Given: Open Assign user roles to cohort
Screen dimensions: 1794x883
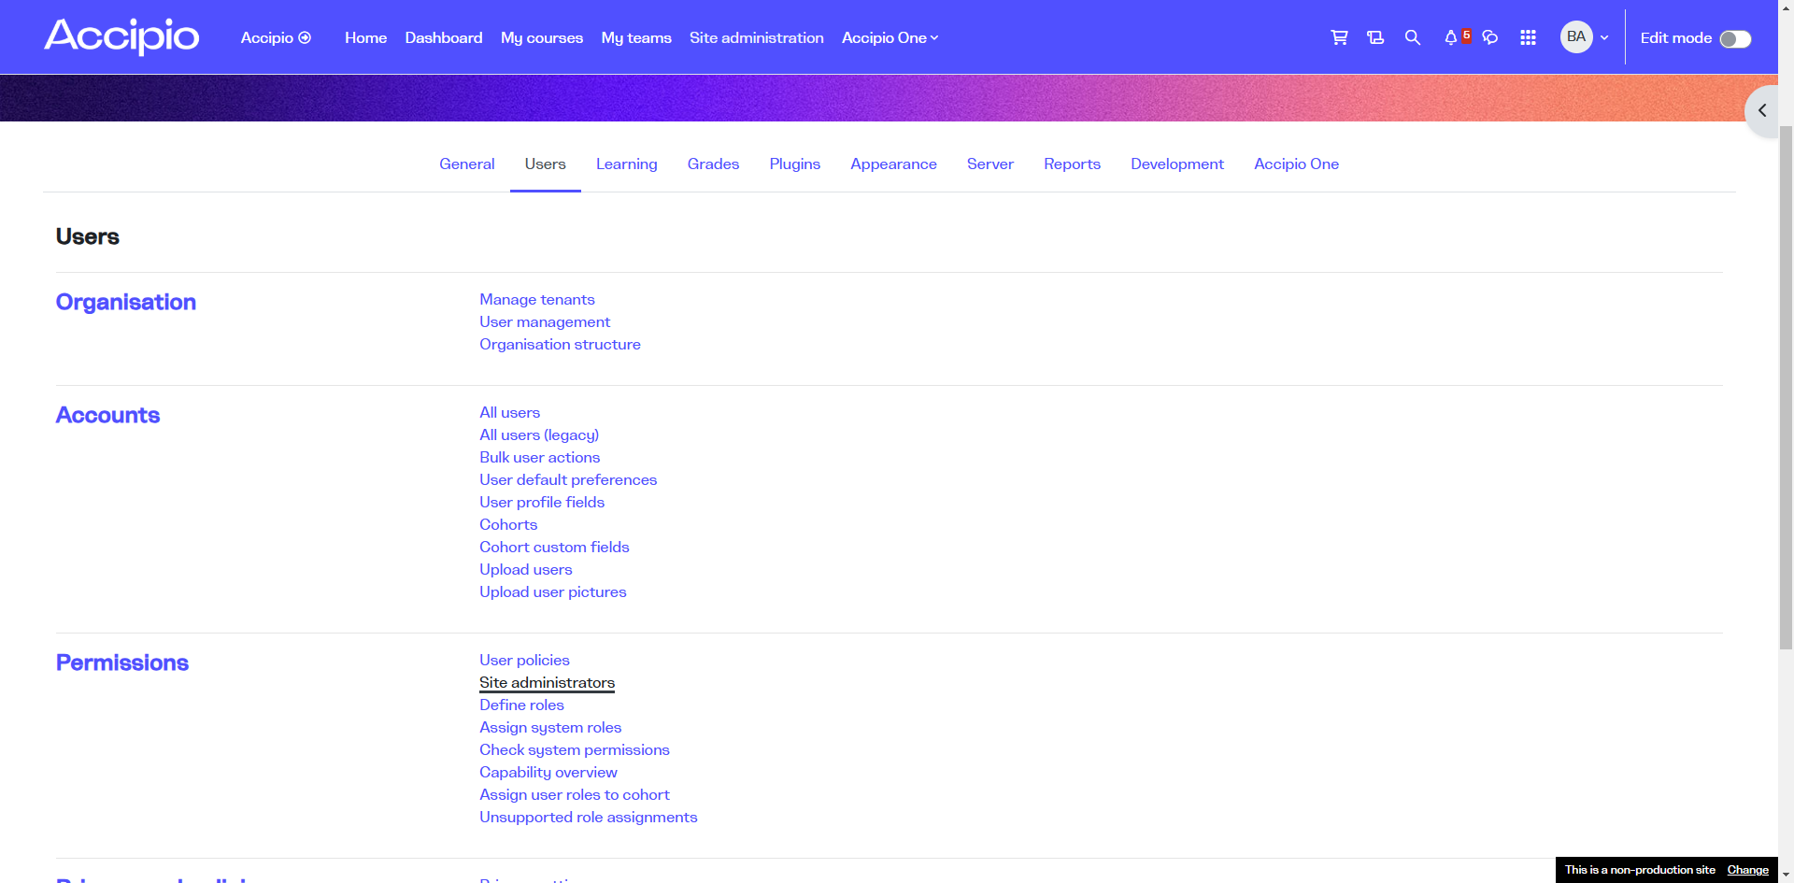Looking at the screenshot, I should 575,794.
